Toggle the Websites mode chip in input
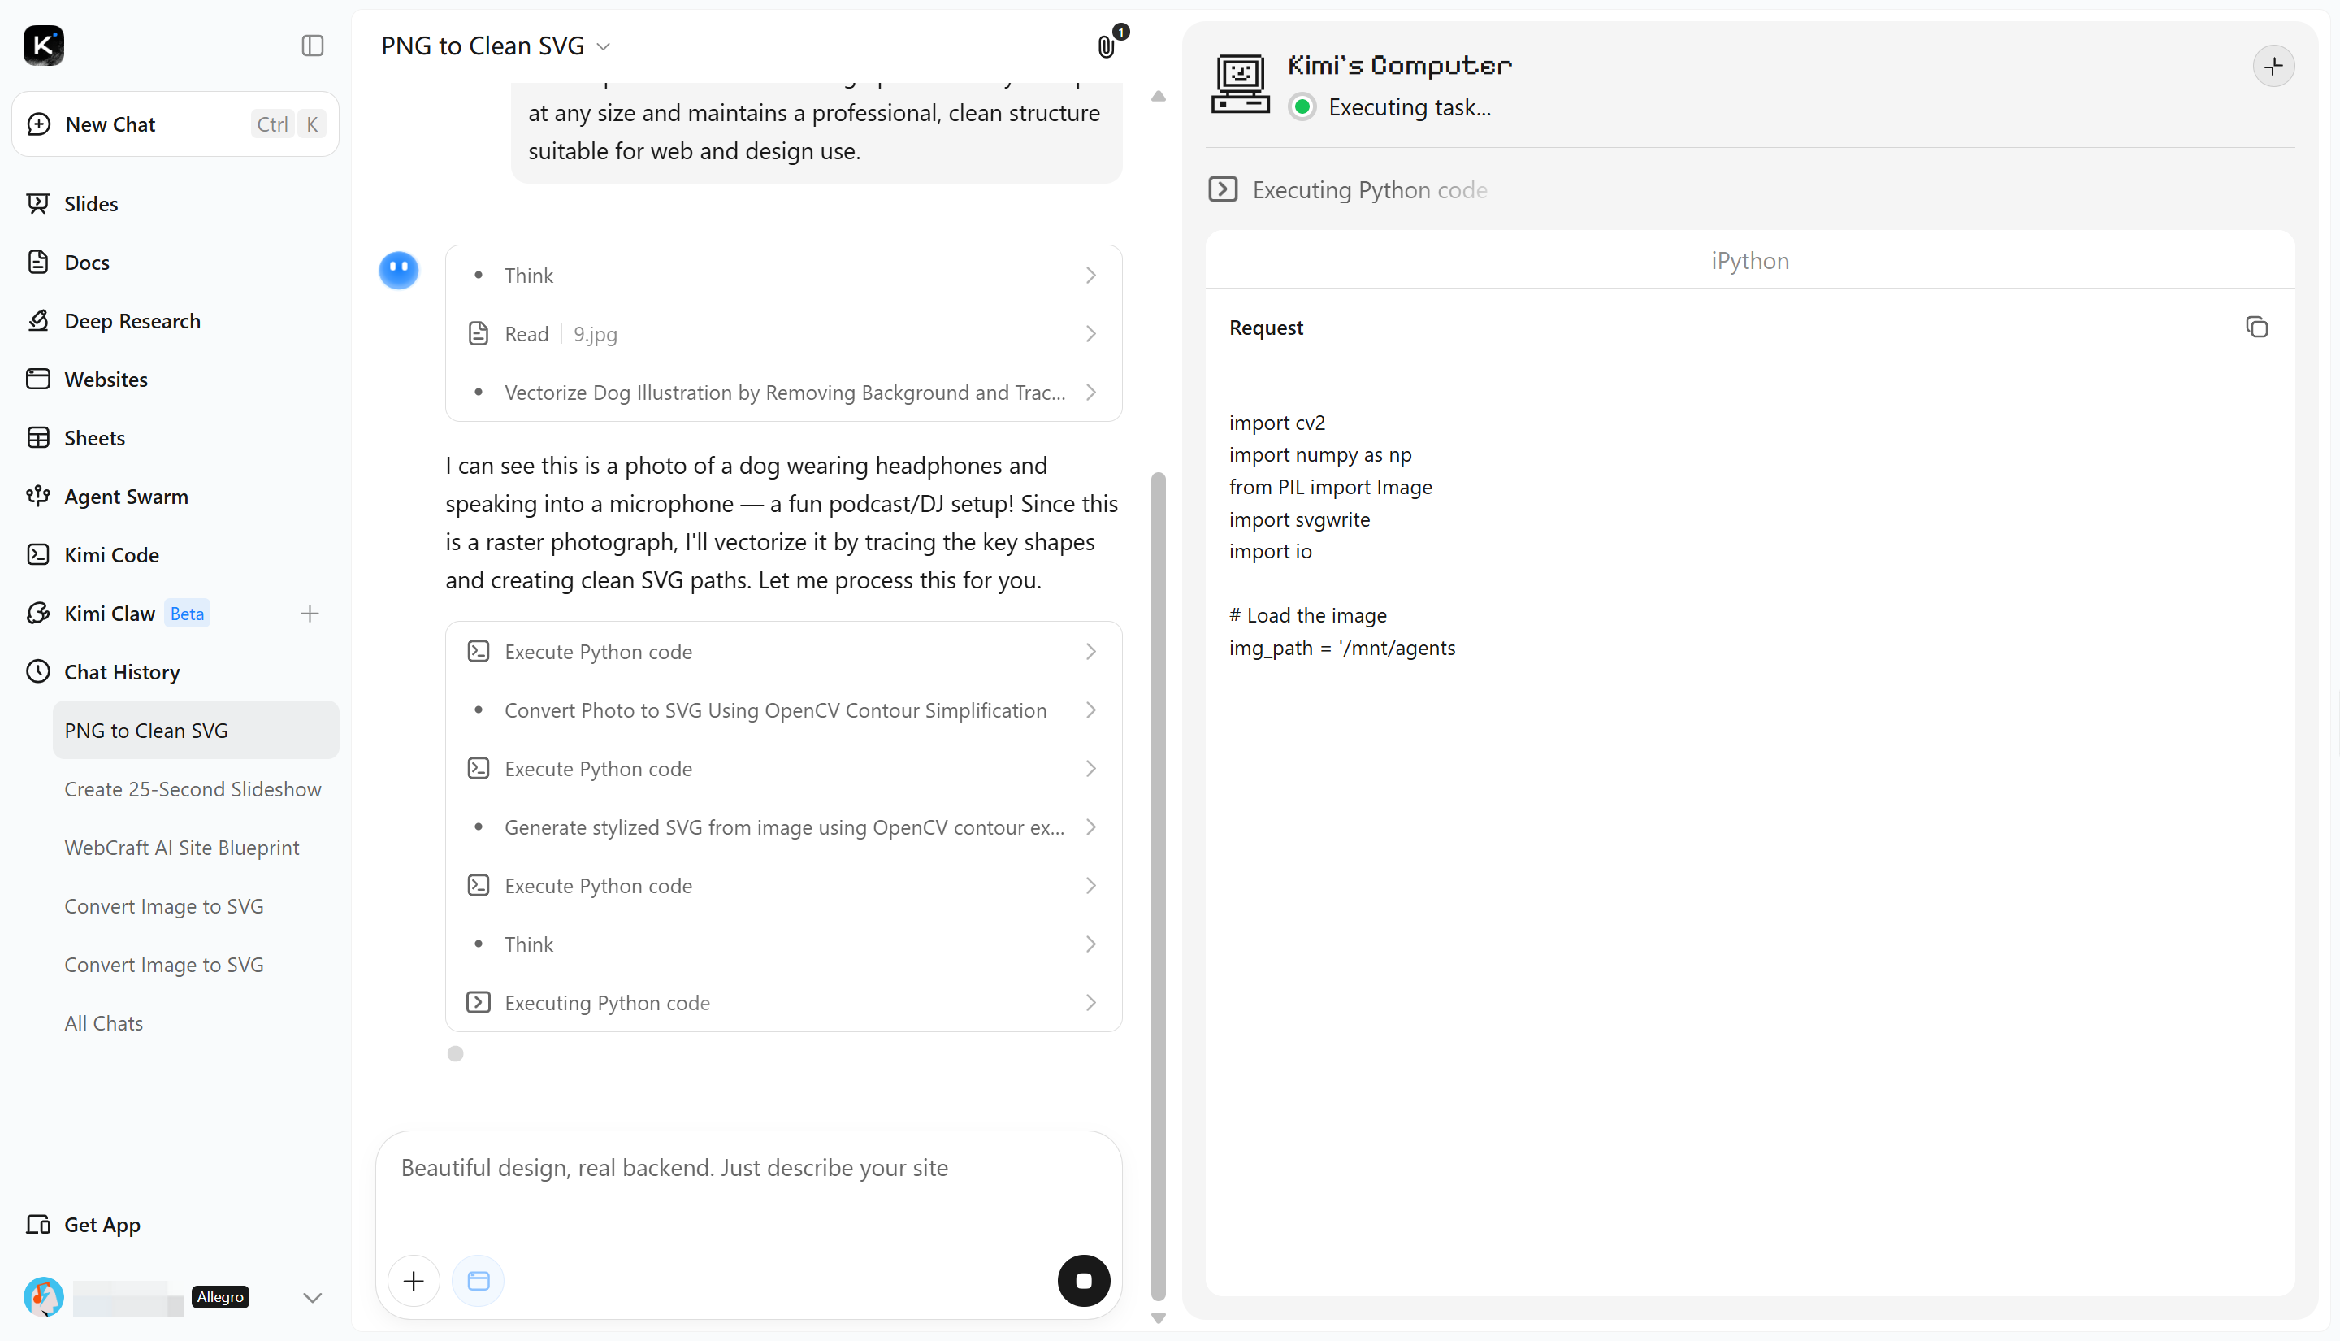 pos(478,1280)
